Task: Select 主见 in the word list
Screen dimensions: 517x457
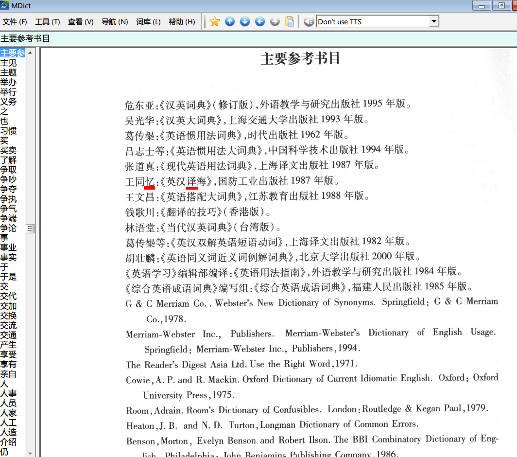Action: coord(8,63)
